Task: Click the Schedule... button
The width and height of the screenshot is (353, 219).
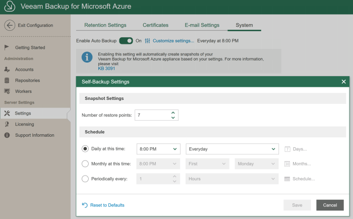Action: (x=300, y=179)
